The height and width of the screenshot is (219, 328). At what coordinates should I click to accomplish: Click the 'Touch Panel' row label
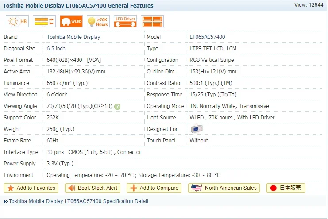click(x=161, y=141)
